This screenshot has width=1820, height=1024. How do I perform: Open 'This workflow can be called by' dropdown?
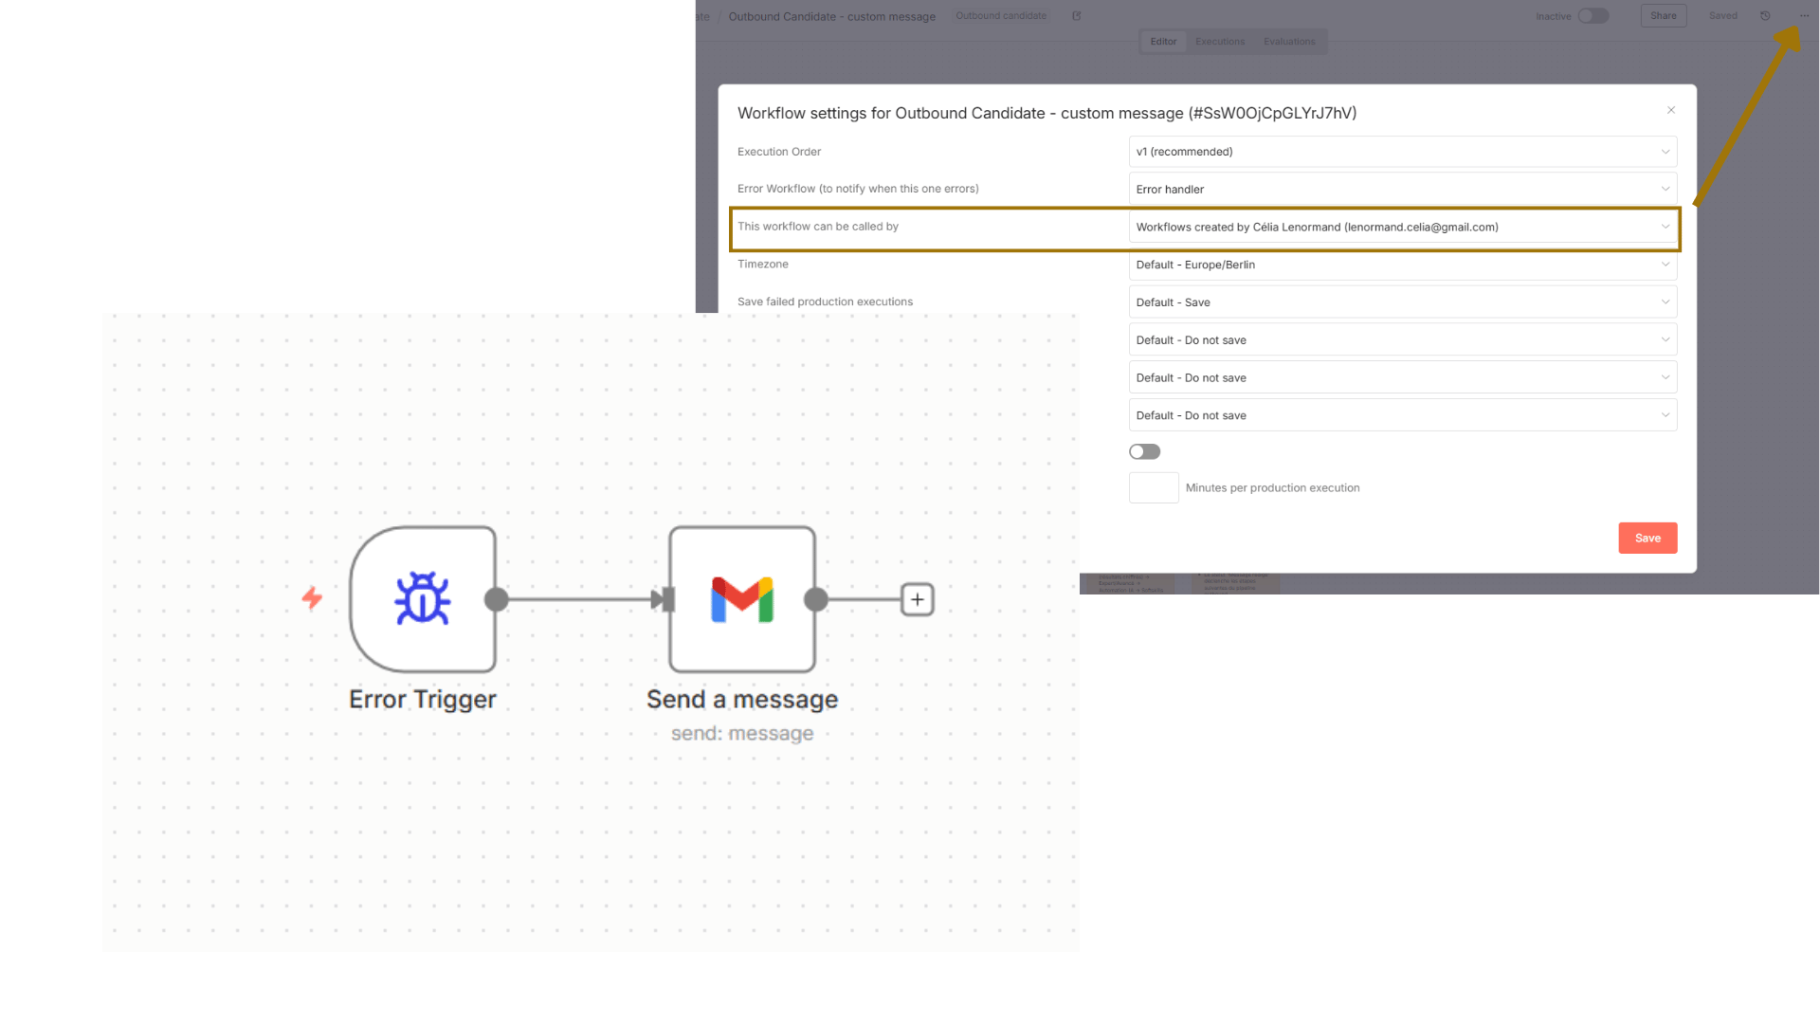pos(1402,228)
